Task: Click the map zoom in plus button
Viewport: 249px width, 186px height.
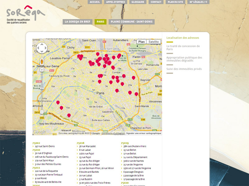Action: tap(42, 70)
